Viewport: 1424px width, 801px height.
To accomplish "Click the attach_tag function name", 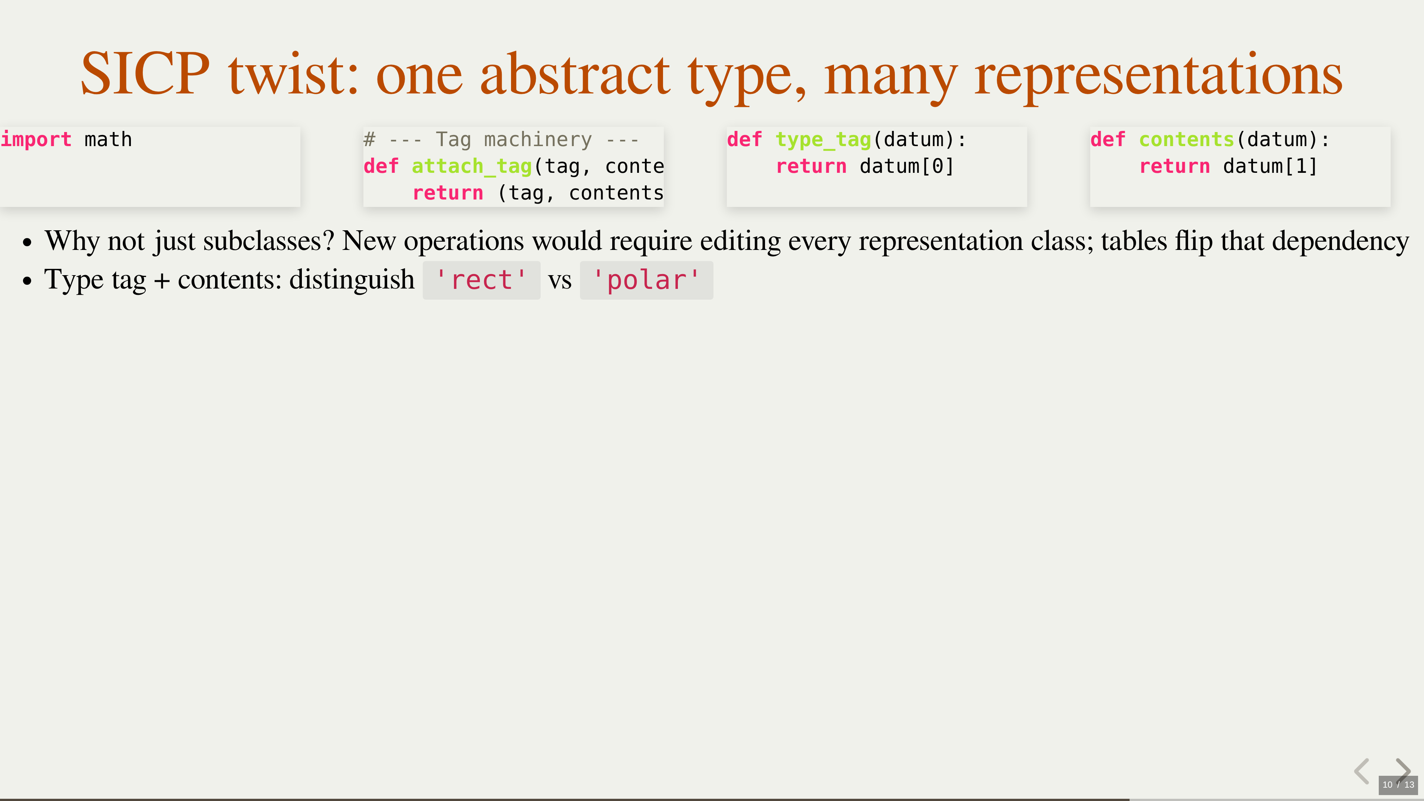I will [472, 166].
